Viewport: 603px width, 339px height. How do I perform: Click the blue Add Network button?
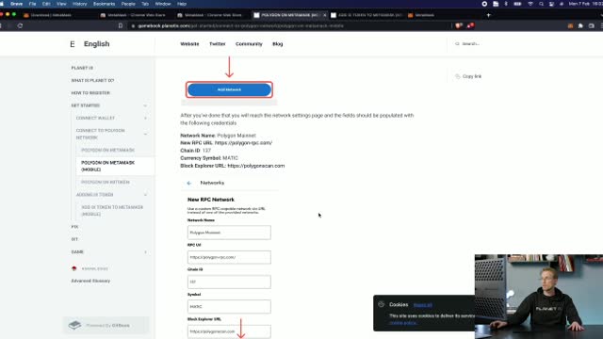(229, 89)
